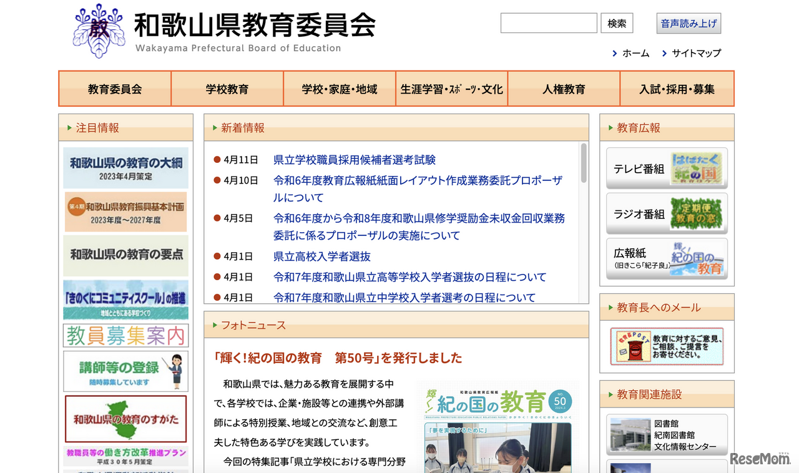Screen dimensions: 799x473
Task: Open the 教育長へのメール mailbox banner
Action: click(x=667, y=346)
